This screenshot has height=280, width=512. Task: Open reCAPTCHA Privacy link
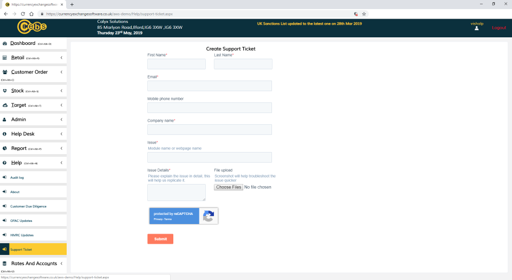[x=158, y=219]
